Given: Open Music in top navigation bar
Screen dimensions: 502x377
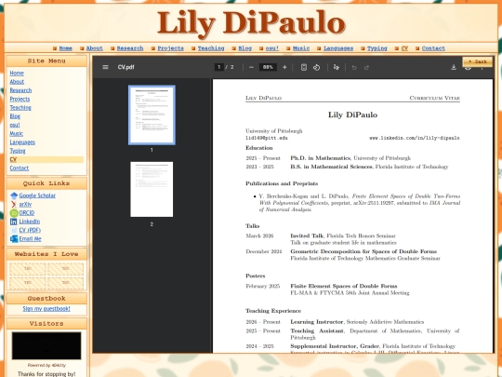Looking at the screenshot, I should pos(301,48).
